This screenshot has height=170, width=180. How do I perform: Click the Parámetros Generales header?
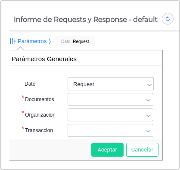click(x=44, y=59)
